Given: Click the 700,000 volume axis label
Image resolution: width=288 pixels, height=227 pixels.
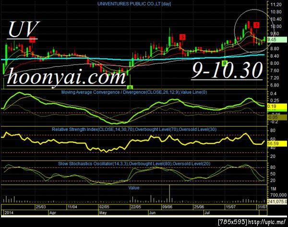Looking at the screenshot, I should (x=278, y=195).
